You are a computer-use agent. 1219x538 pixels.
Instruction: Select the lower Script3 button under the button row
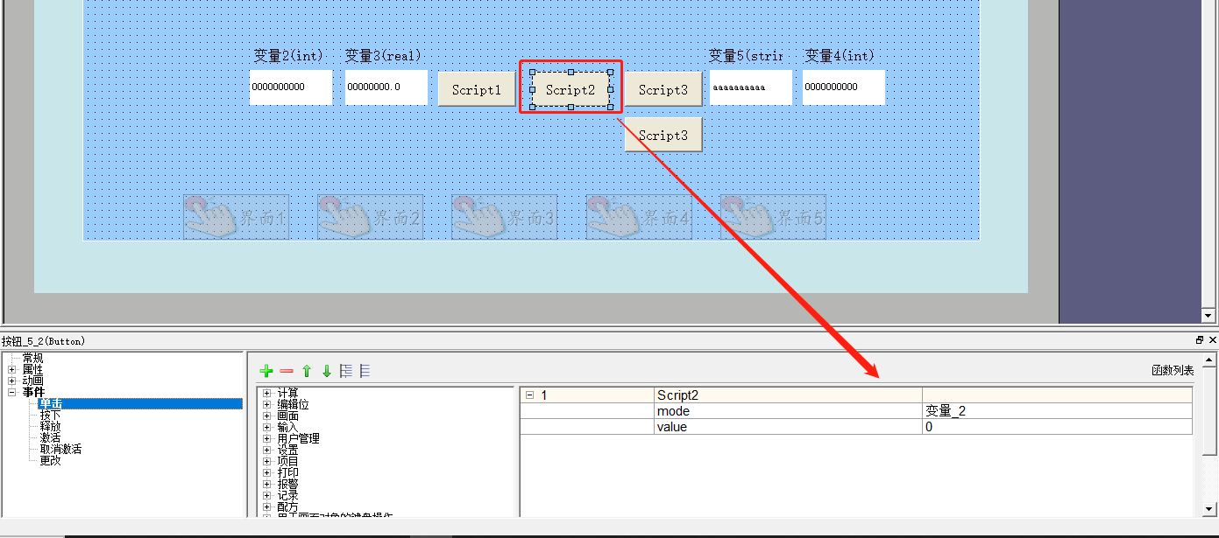[663, 135]
